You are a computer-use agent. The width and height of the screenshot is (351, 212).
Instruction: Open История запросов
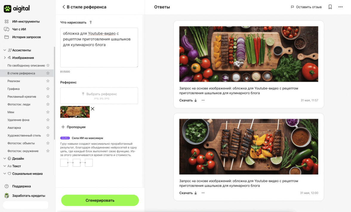coord(22,37)
